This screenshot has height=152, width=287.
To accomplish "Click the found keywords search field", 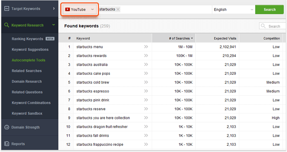I will [x=273, y=26].
